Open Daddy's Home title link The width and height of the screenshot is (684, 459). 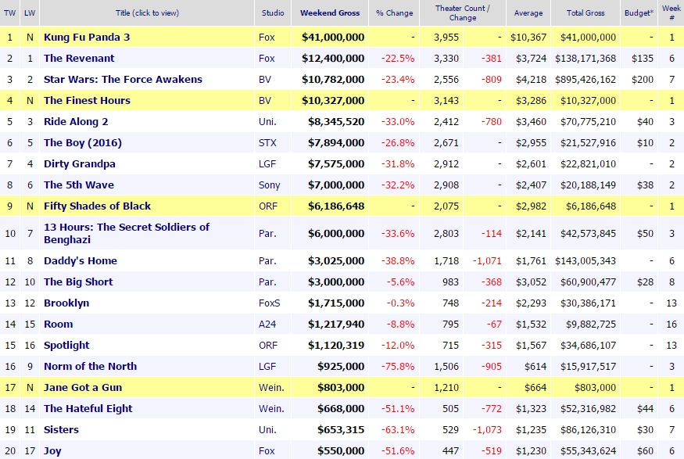(x=81, y=260)
